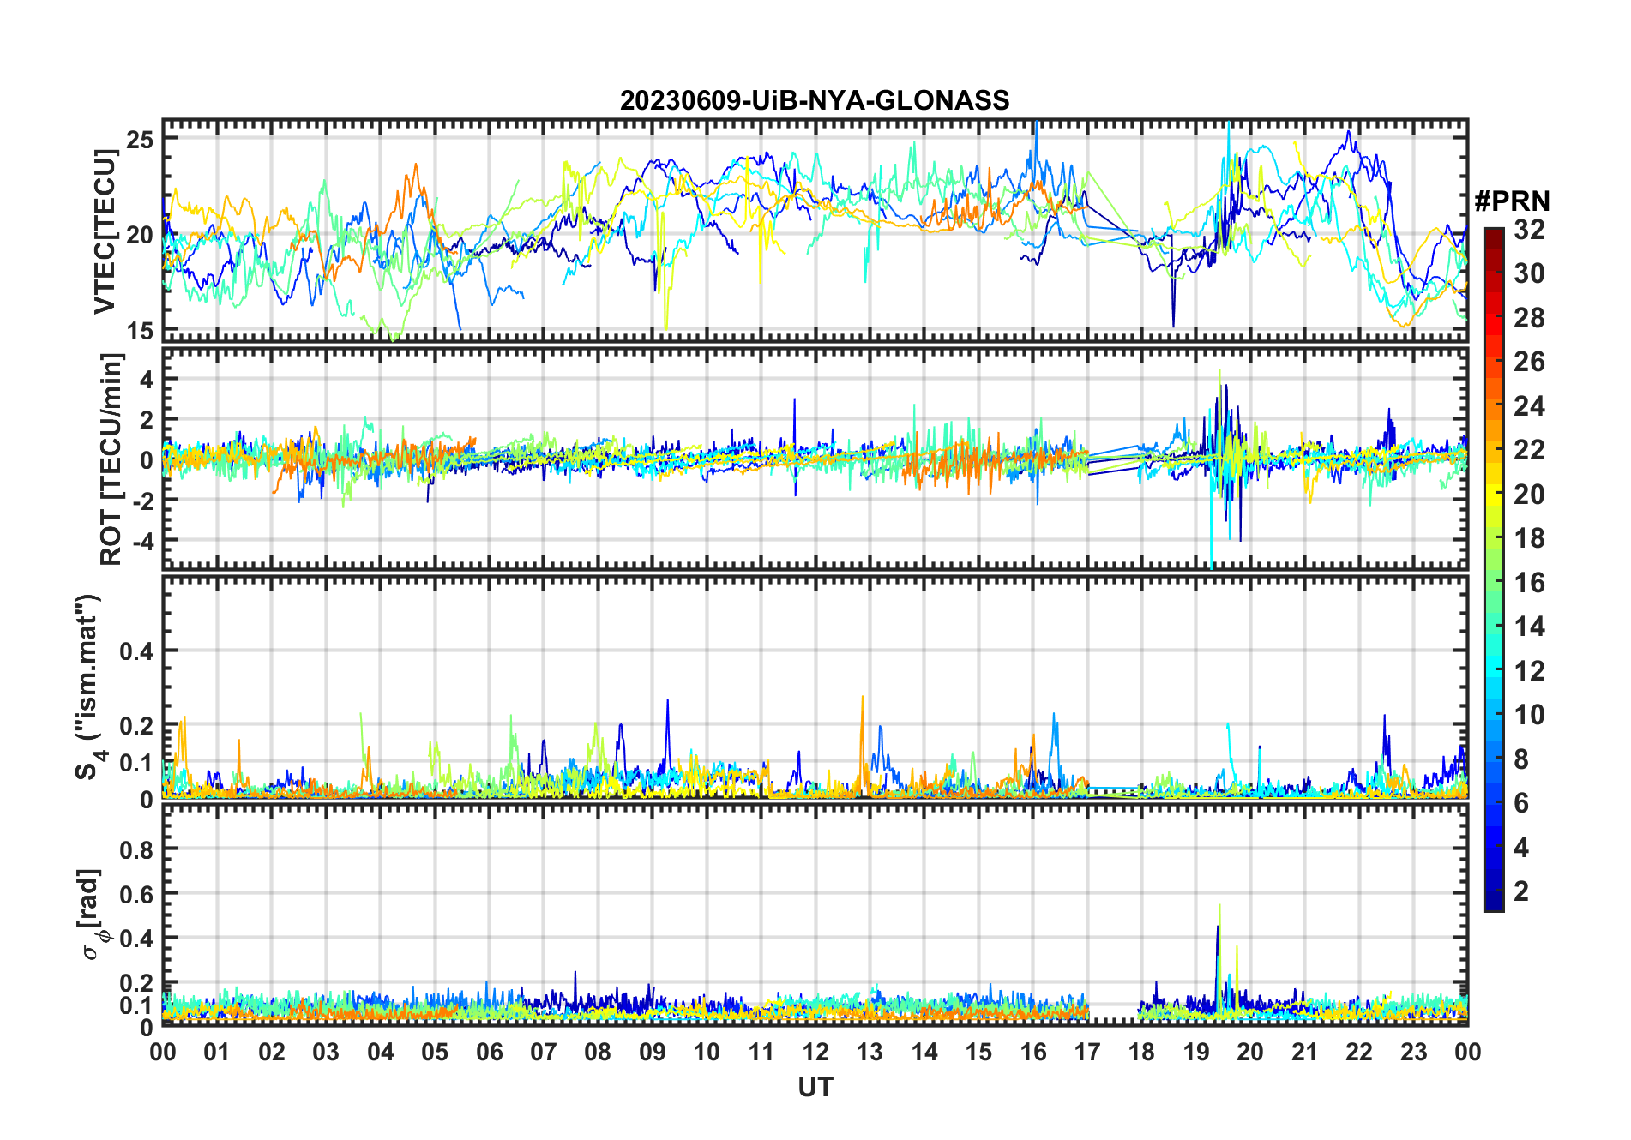Click the sigma phi [rad] y-axis label

pos(93,915)
